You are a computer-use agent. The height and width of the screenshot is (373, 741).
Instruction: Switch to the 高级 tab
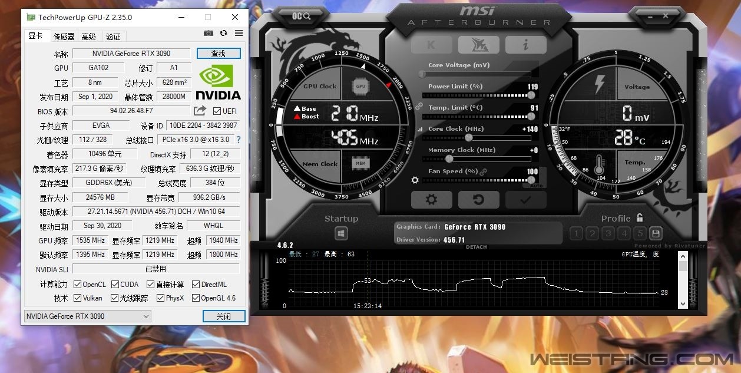tap(88, 37)
